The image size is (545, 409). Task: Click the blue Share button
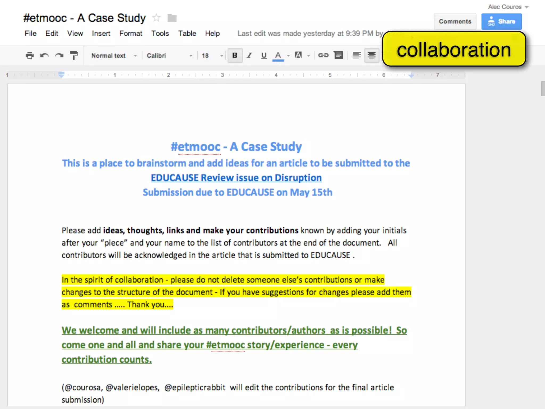(501, 22)
